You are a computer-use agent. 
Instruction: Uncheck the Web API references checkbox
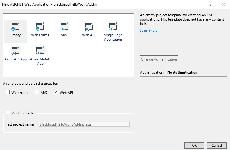(56, 92)
